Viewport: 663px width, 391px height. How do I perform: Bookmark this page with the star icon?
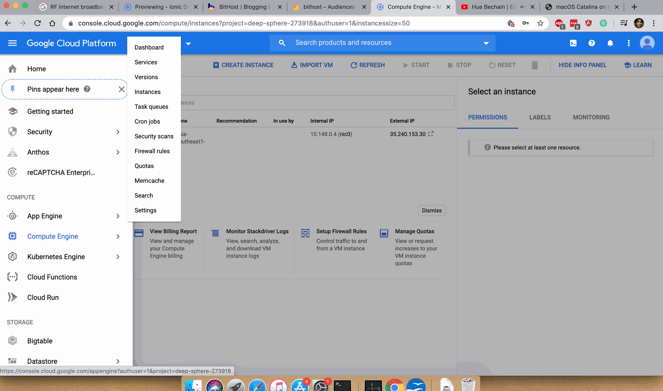[x=540, y=23]
